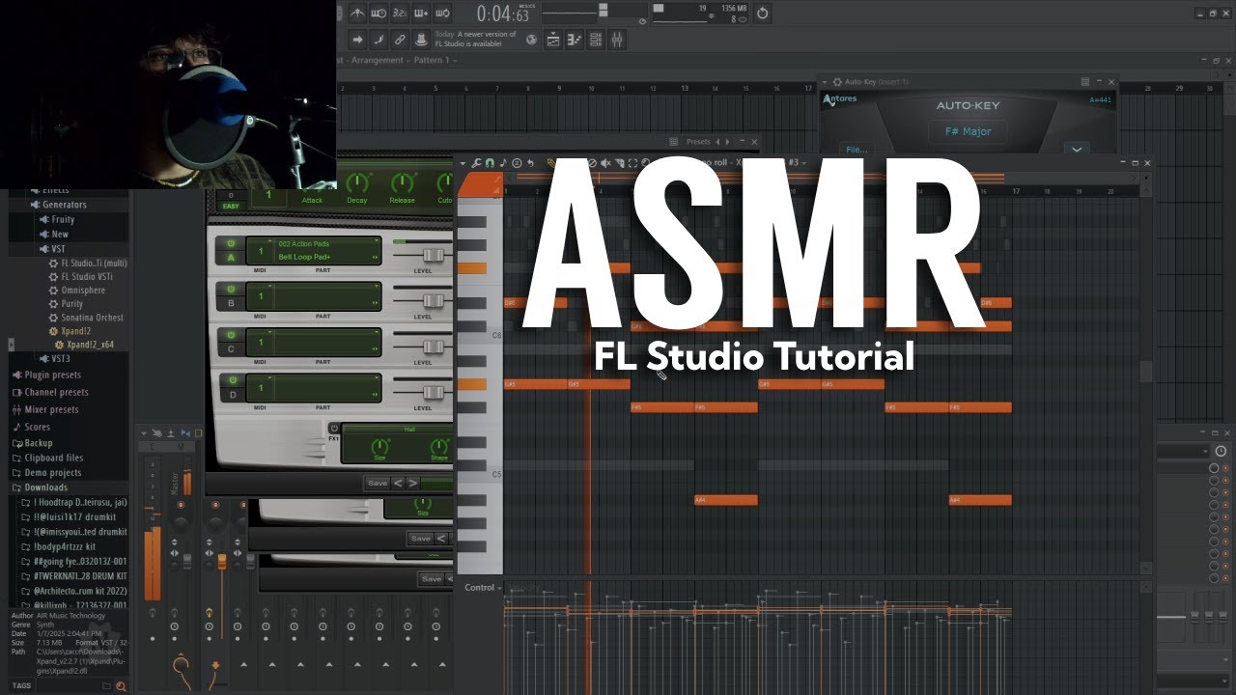Click the next preset arrow beside Save

413,483
